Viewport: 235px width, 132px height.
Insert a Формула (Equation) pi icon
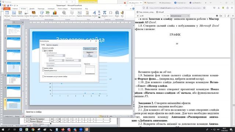[104, 14]
